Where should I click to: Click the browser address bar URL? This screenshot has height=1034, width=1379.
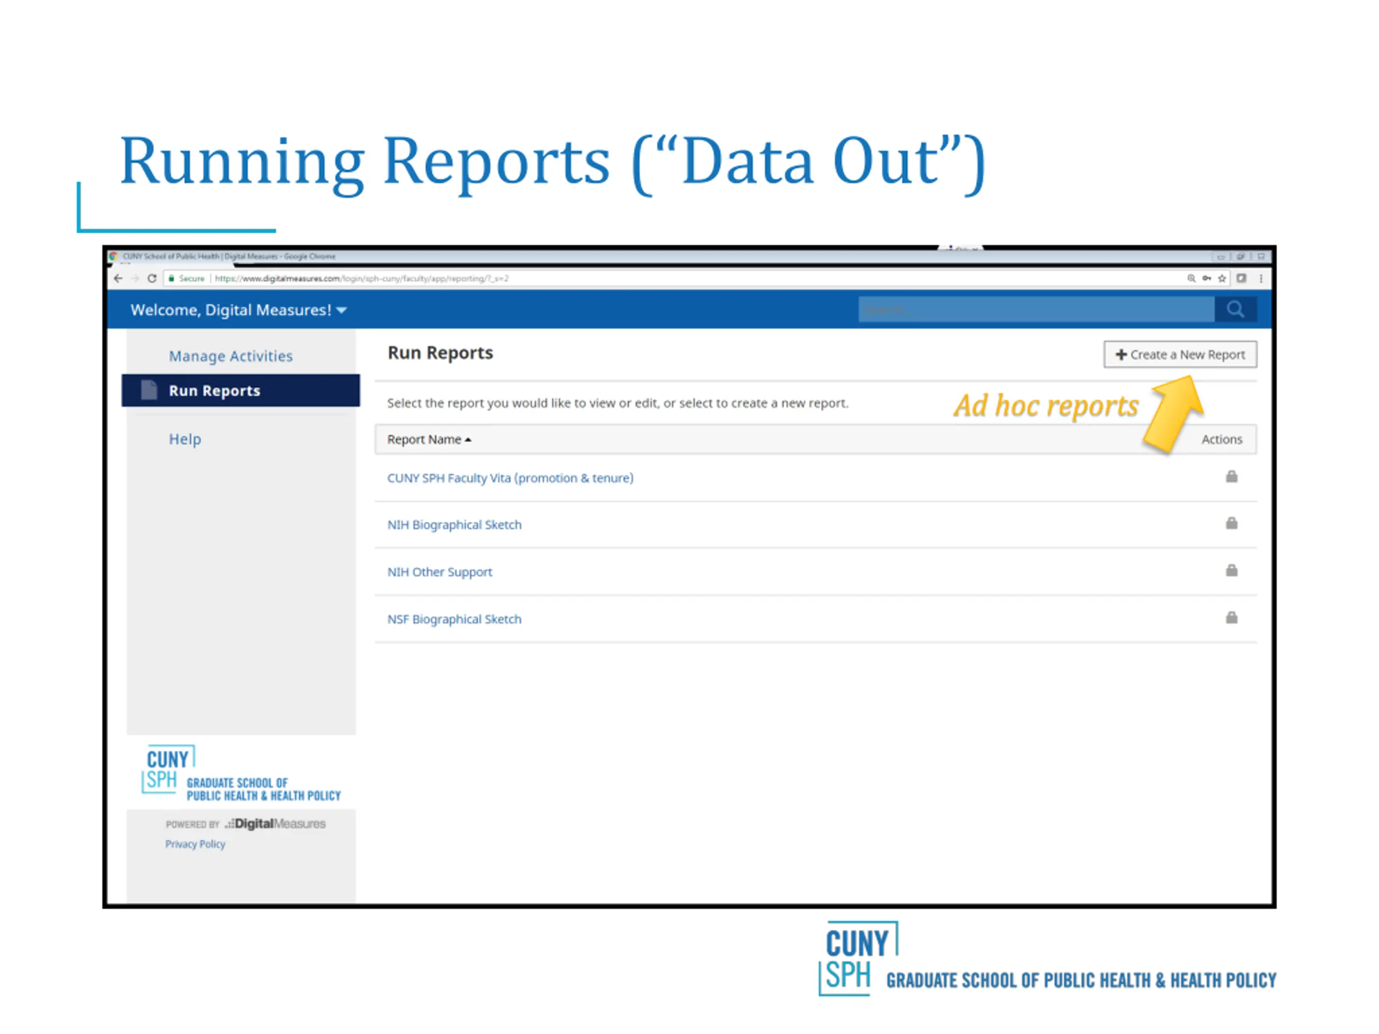click(361, 278)
